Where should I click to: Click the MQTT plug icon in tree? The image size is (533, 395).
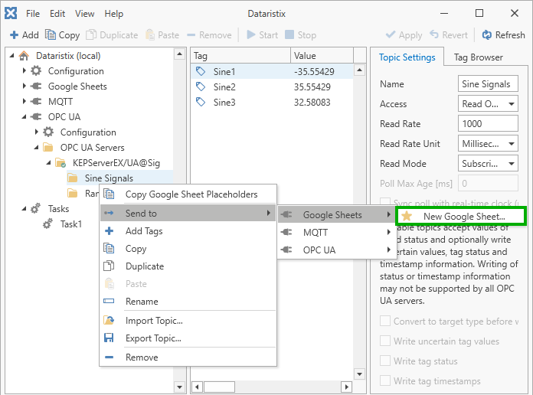tap(36, 102)
